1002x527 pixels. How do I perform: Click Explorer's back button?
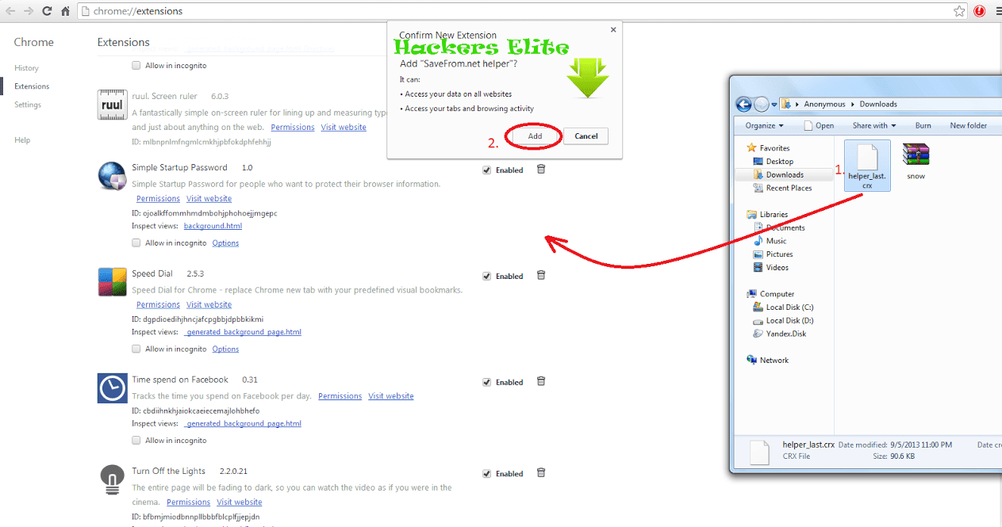(743, 104)
